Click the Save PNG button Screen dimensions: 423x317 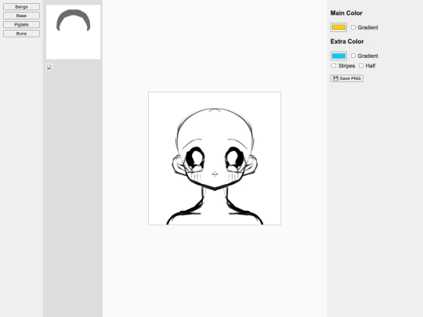(347, 78)
